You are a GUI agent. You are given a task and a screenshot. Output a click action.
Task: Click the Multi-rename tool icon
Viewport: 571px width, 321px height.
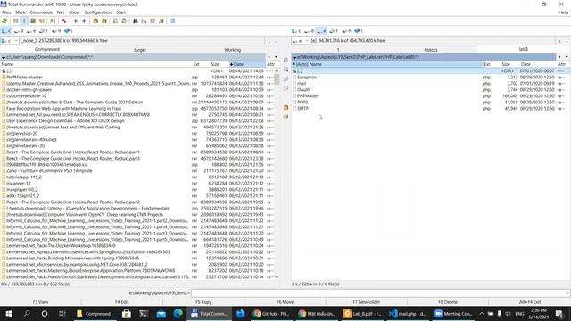pos(144,21)
